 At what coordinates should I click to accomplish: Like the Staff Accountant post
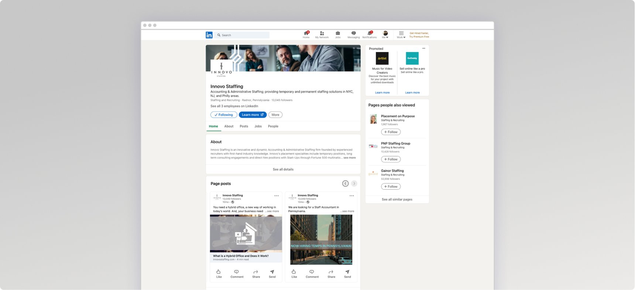(x=294, y=274)
